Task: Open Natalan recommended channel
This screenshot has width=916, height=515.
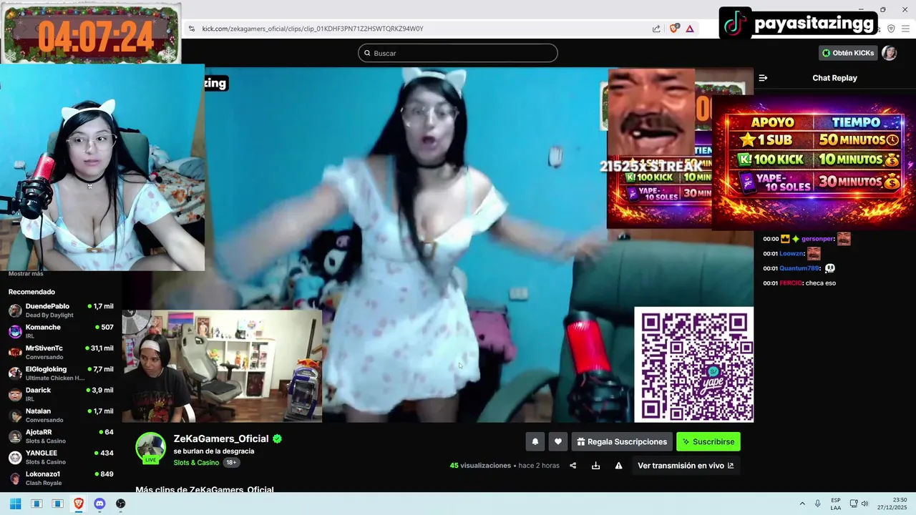Action: (x=61, y=415)
